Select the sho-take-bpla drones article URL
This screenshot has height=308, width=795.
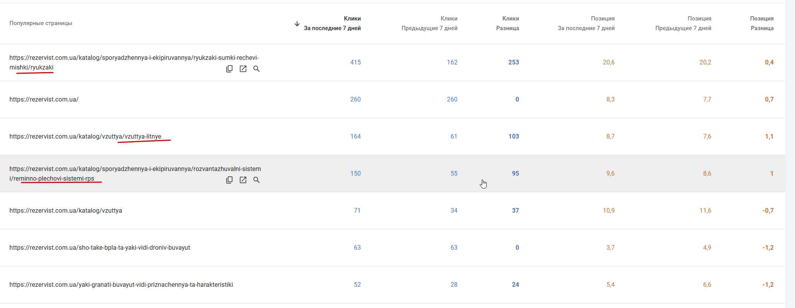click(100, 248)
